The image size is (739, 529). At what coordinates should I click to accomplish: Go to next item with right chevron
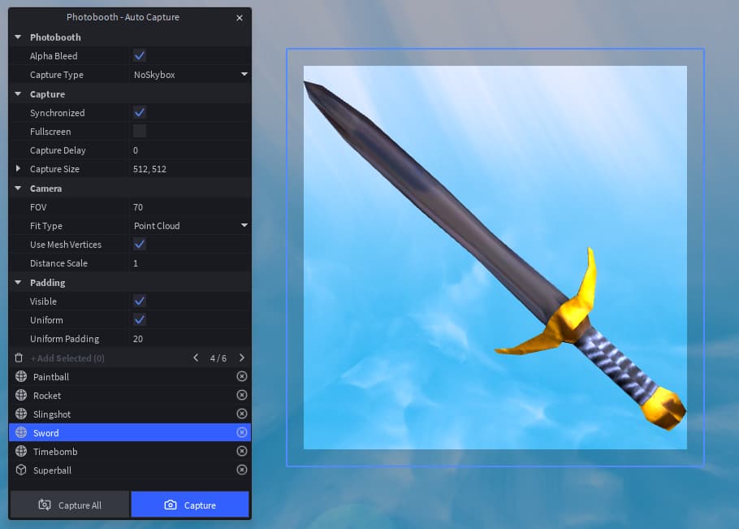point(242,358)
